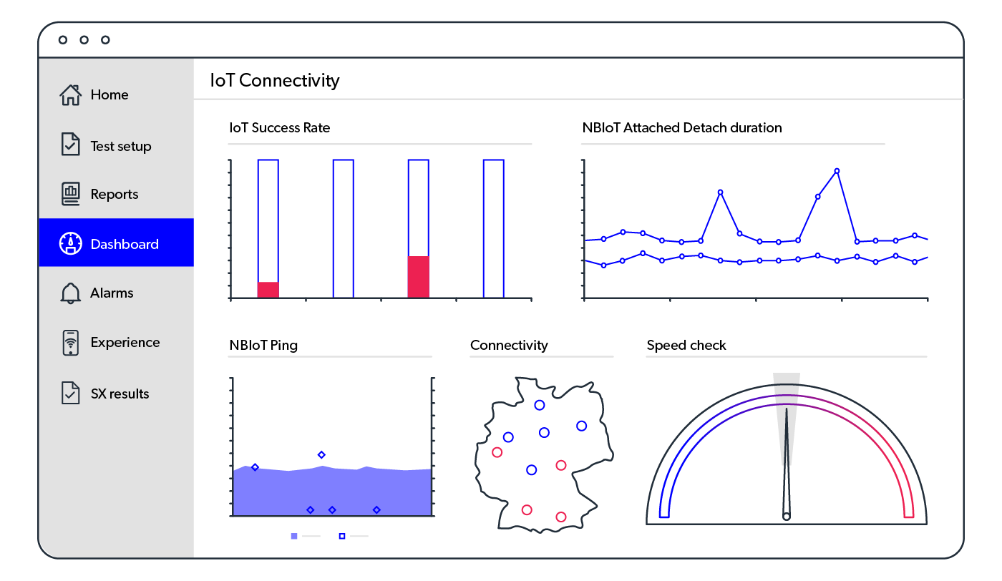Click the filled square legend icon under NBIoT Ping
Image resolution: width=1002 pixels, height=581 pixels.
[294, 536]
